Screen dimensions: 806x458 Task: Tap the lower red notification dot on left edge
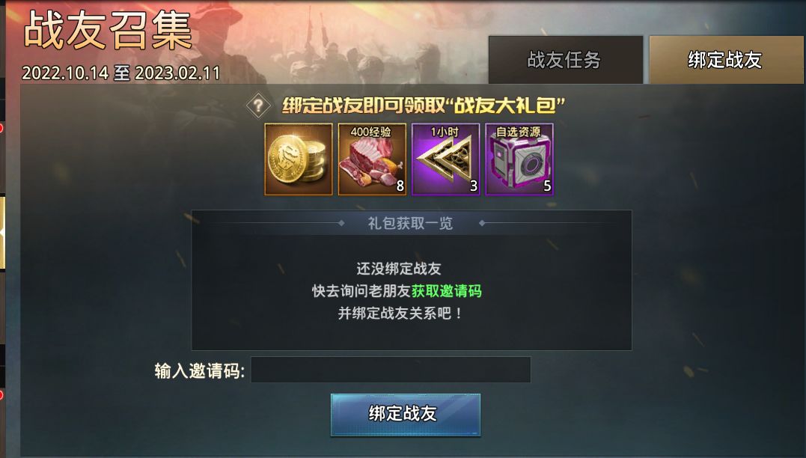click(1, 395)
